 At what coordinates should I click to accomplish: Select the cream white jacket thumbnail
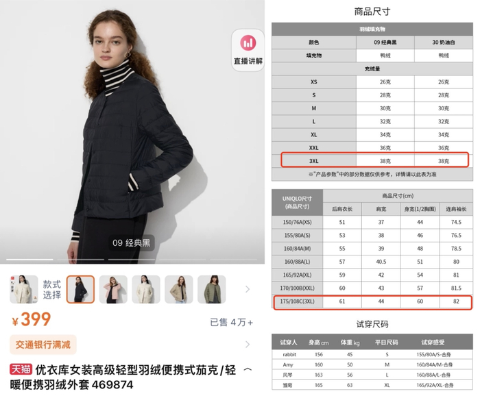pyautogui.click(x=146, y=289)
